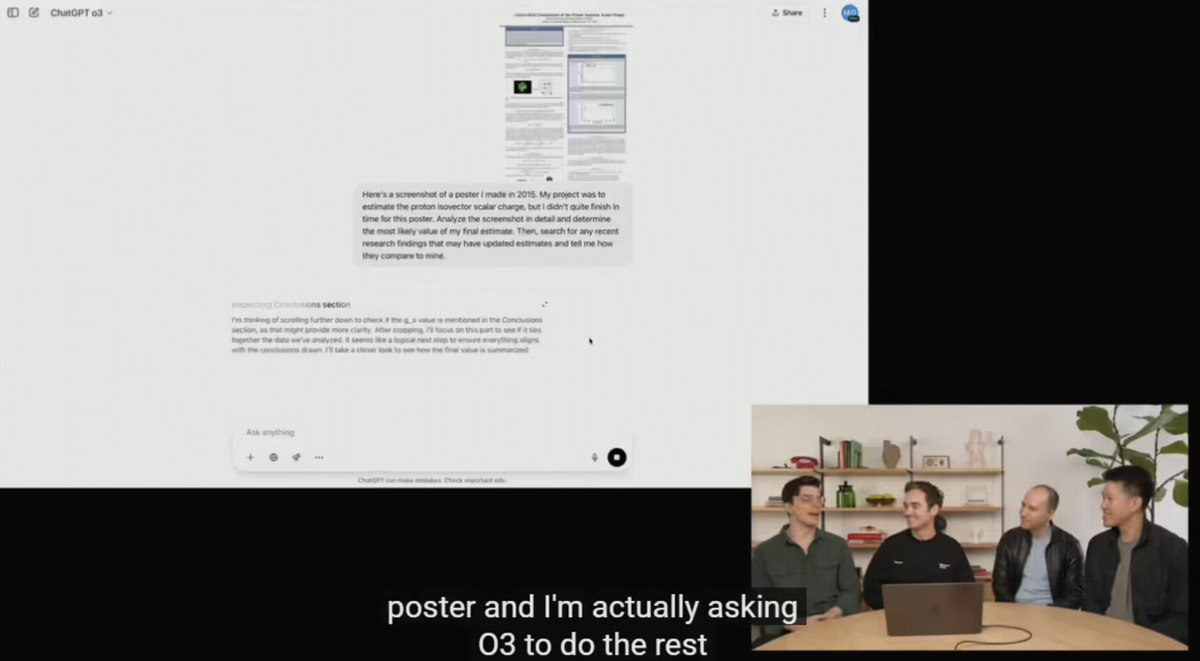1200x661 pixels.
Task: Open the profile avatar menu
Action: click(849, 13)
